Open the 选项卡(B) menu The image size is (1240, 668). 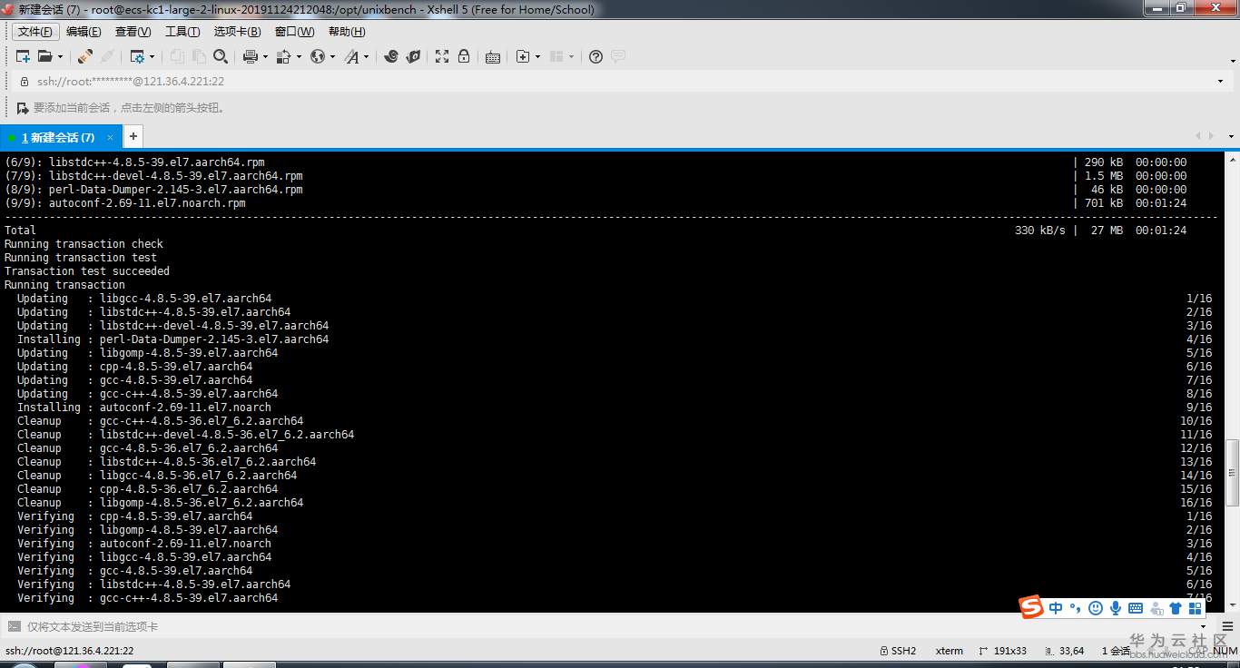pyautogui.click(x=237, y=32)
